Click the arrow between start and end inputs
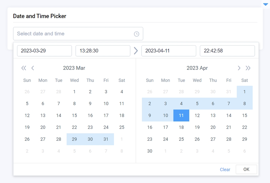This screenshot has height=183, width=270. click(x=136, y=51)
